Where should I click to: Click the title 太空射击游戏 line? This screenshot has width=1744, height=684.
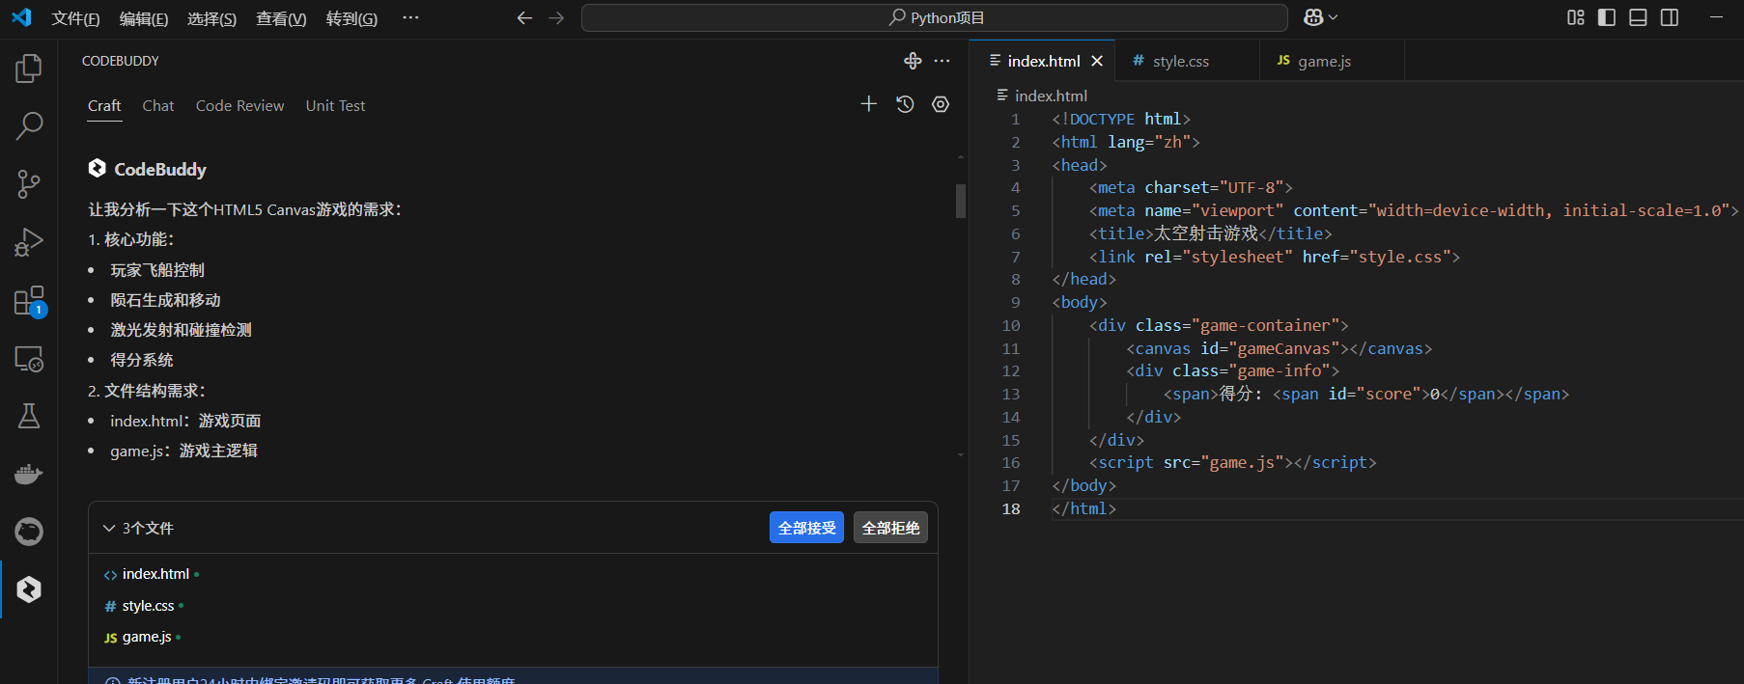click(x=1210, y=233)
